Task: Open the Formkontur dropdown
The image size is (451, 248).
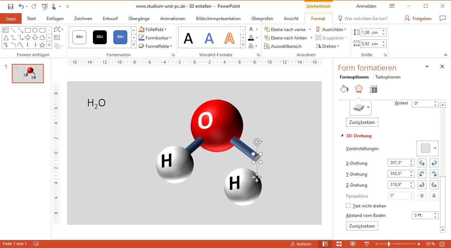Action: point(155,38)
